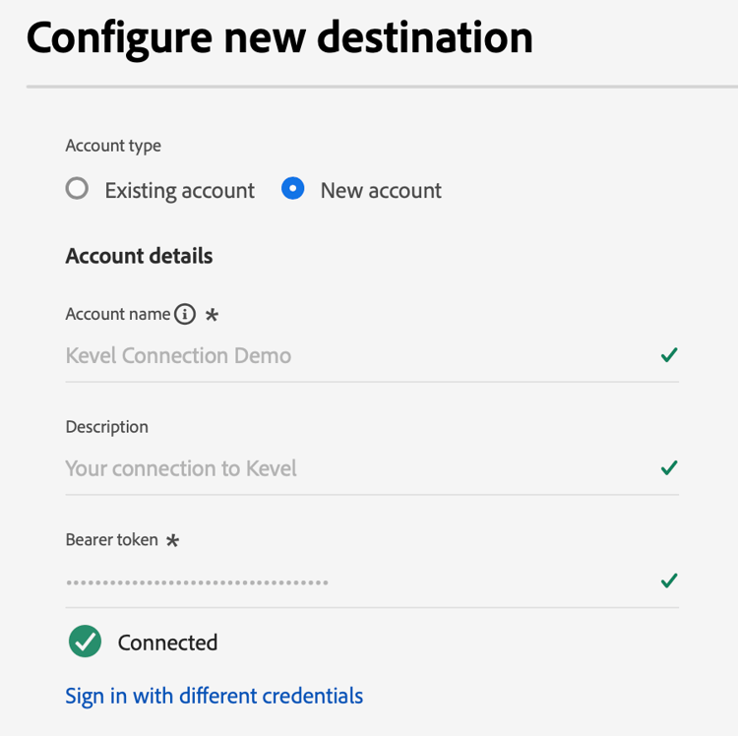738x736 pixels.
Task: Click the Account details section heading
Action: 139,257
